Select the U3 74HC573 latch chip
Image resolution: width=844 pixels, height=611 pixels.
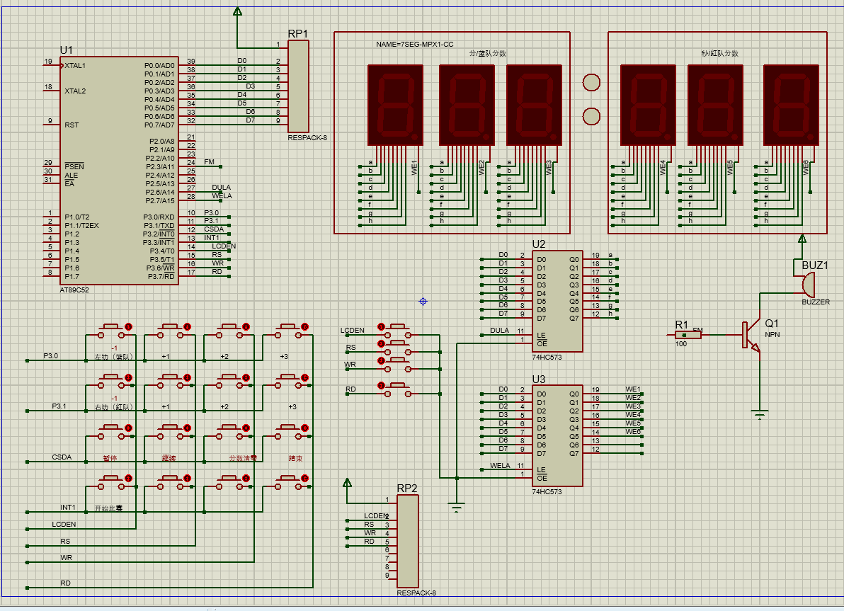[x=557, y=436]
